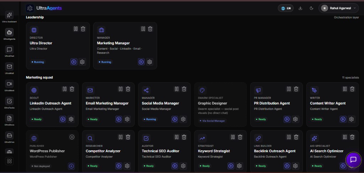Viewport: 364px width, 173px height.
Task: Run the Ultra Director agent
Action: [74, 62]
